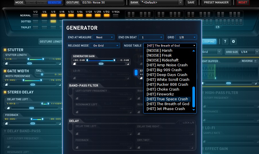
Task: Click the buffer position slider handle
Action: click(x=229, y=83)
